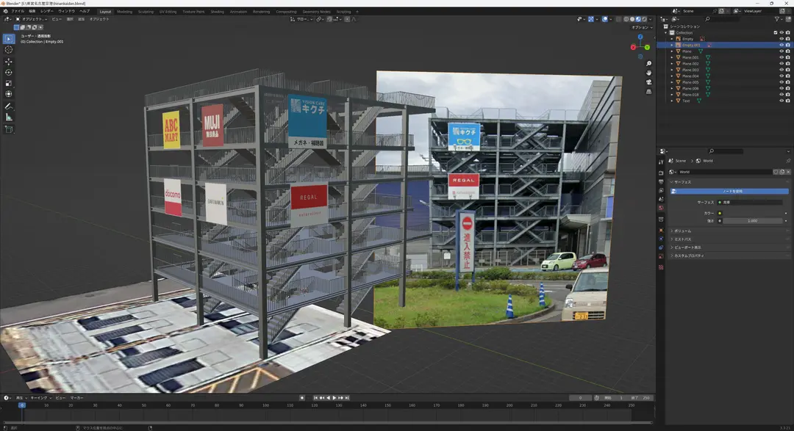Open the Tool properties tab
The image size is (794, 431).
coord(661,162)
